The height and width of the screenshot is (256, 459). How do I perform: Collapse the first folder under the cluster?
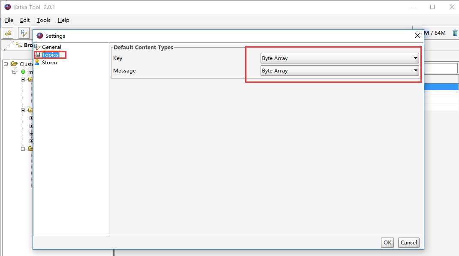tap(23, 79)
